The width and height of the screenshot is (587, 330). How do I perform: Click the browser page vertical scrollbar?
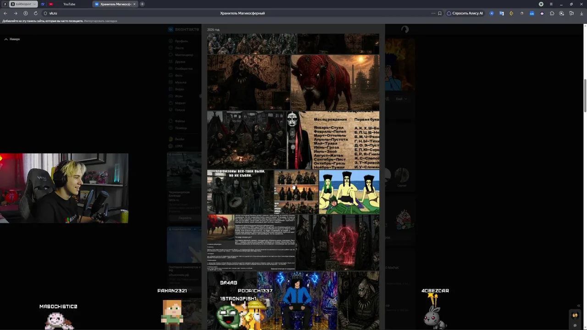(585, 96)
